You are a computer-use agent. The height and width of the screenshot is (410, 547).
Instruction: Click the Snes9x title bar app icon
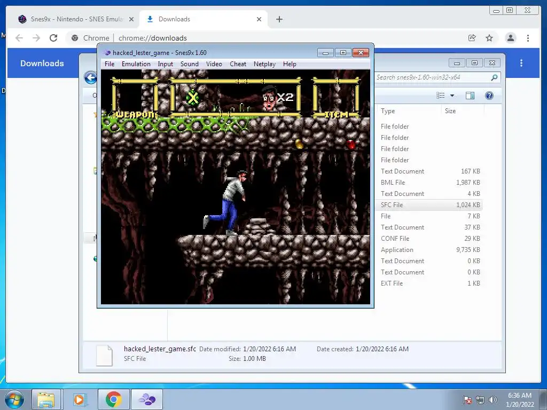click(x=107, y=53)
